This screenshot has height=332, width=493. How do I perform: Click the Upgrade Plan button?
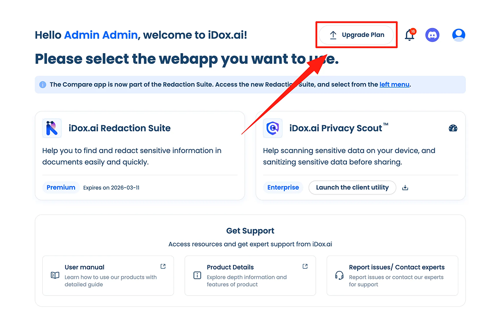click(x=357, y=35)
